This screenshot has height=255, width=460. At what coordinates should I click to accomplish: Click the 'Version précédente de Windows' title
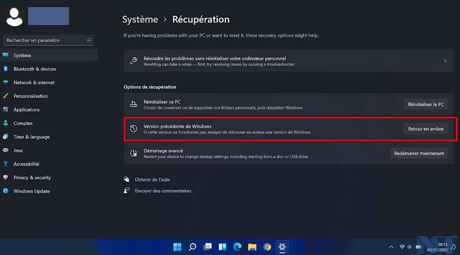[177, 126]
